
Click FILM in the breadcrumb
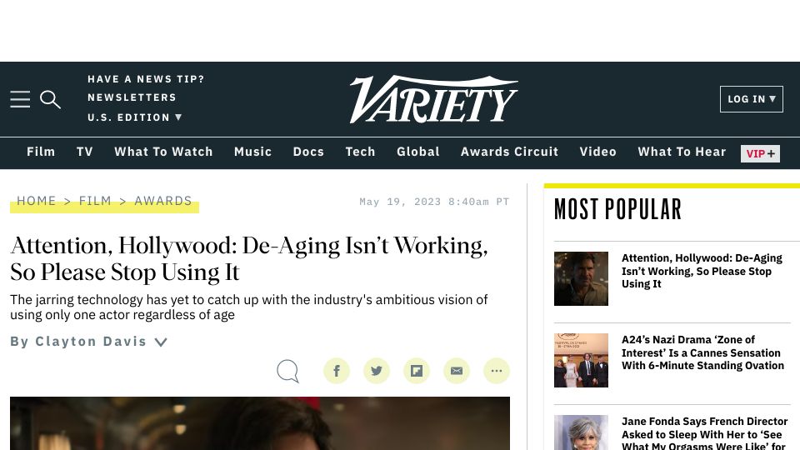click(95, 201)
